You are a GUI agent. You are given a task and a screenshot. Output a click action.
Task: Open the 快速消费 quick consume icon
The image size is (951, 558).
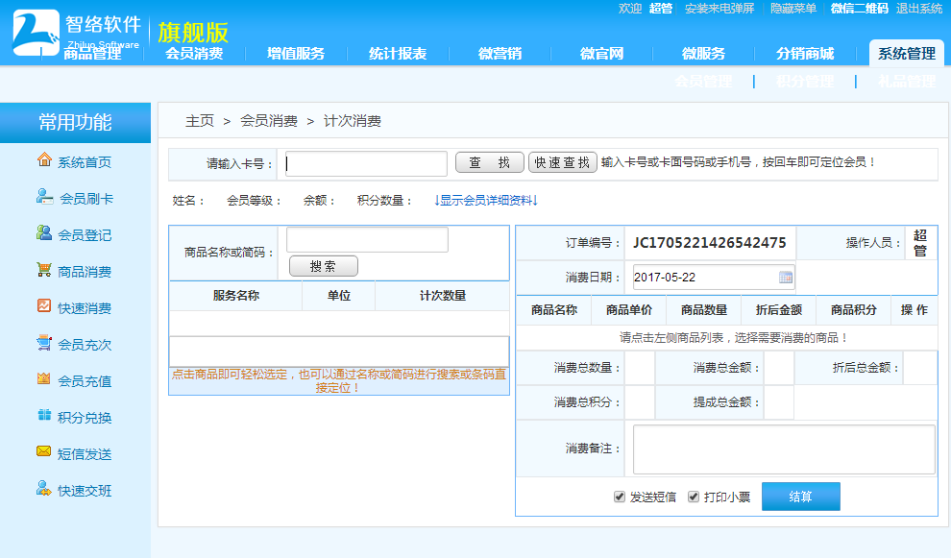(x=44, y=306)
